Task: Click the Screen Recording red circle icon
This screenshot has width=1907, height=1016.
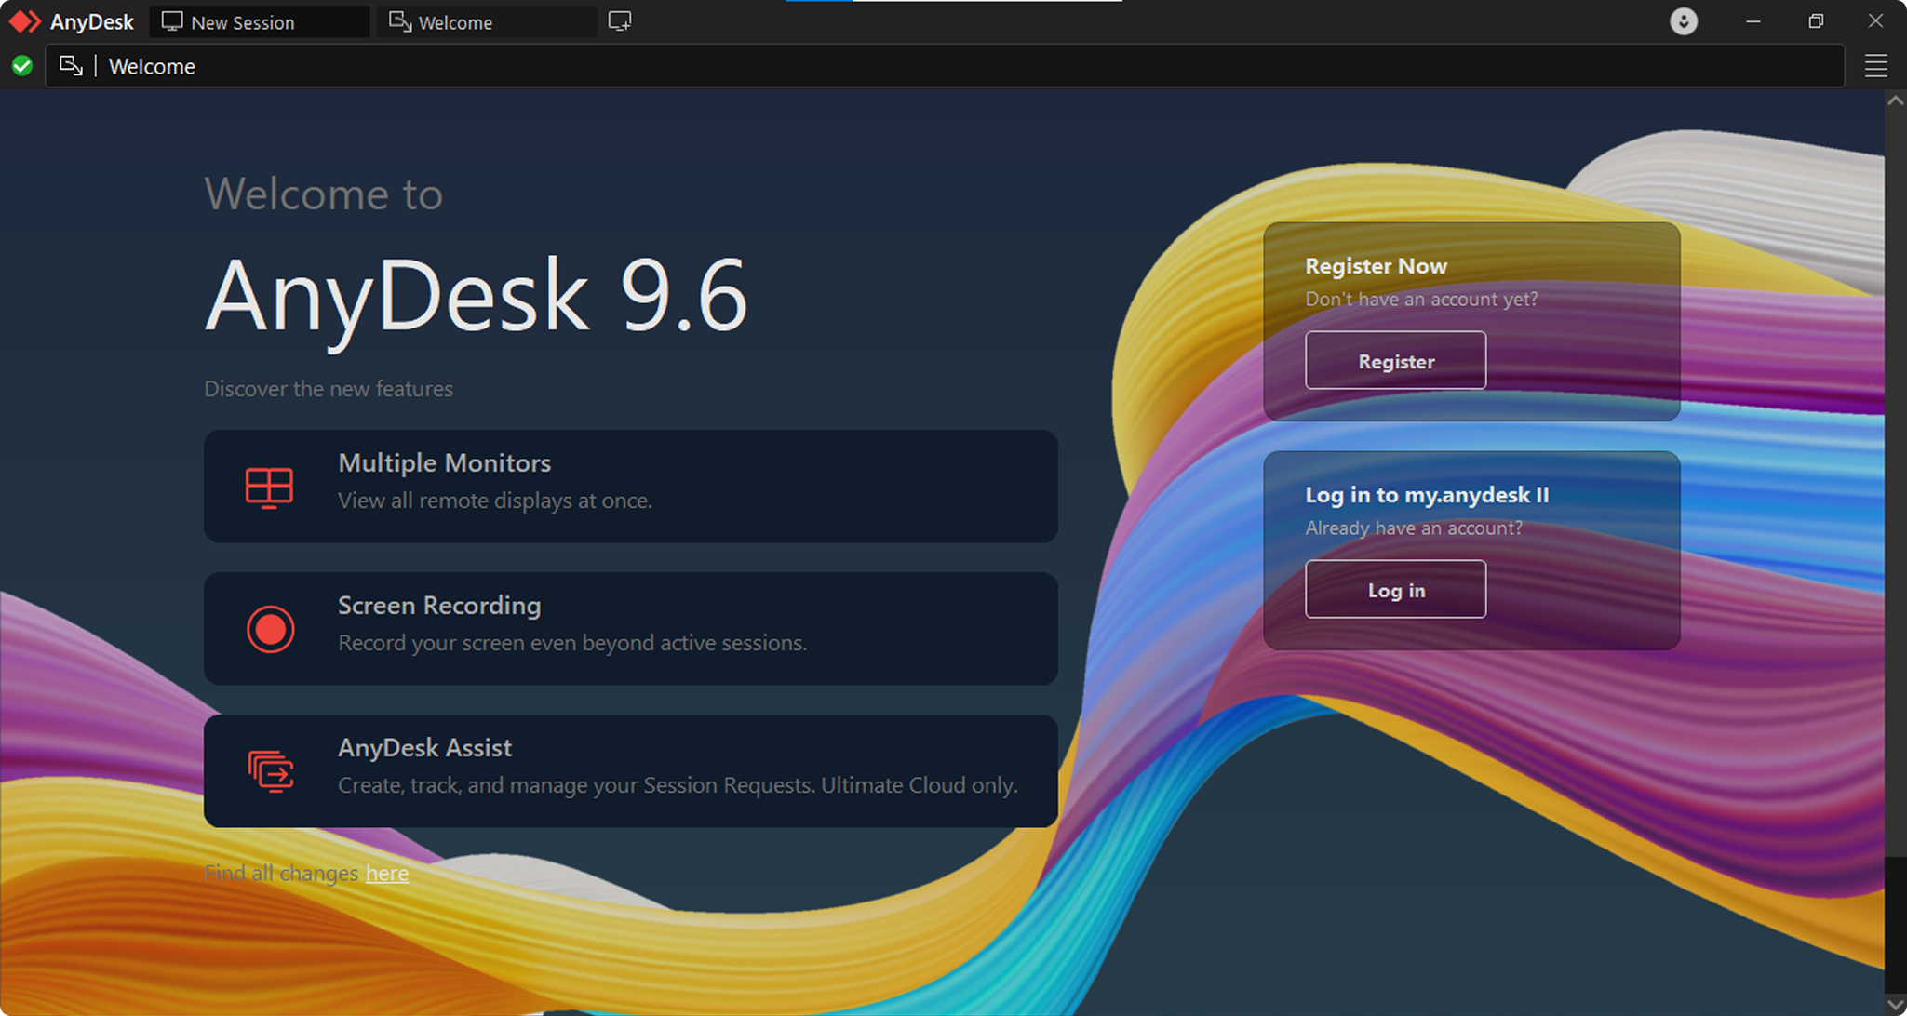Action: [x=270, y=629]
